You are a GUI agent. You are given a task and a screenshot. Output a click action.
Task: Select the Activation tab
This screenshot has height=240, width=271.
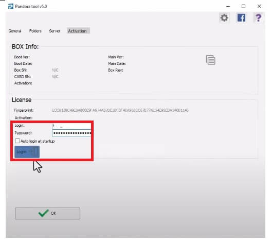(78, 31)
